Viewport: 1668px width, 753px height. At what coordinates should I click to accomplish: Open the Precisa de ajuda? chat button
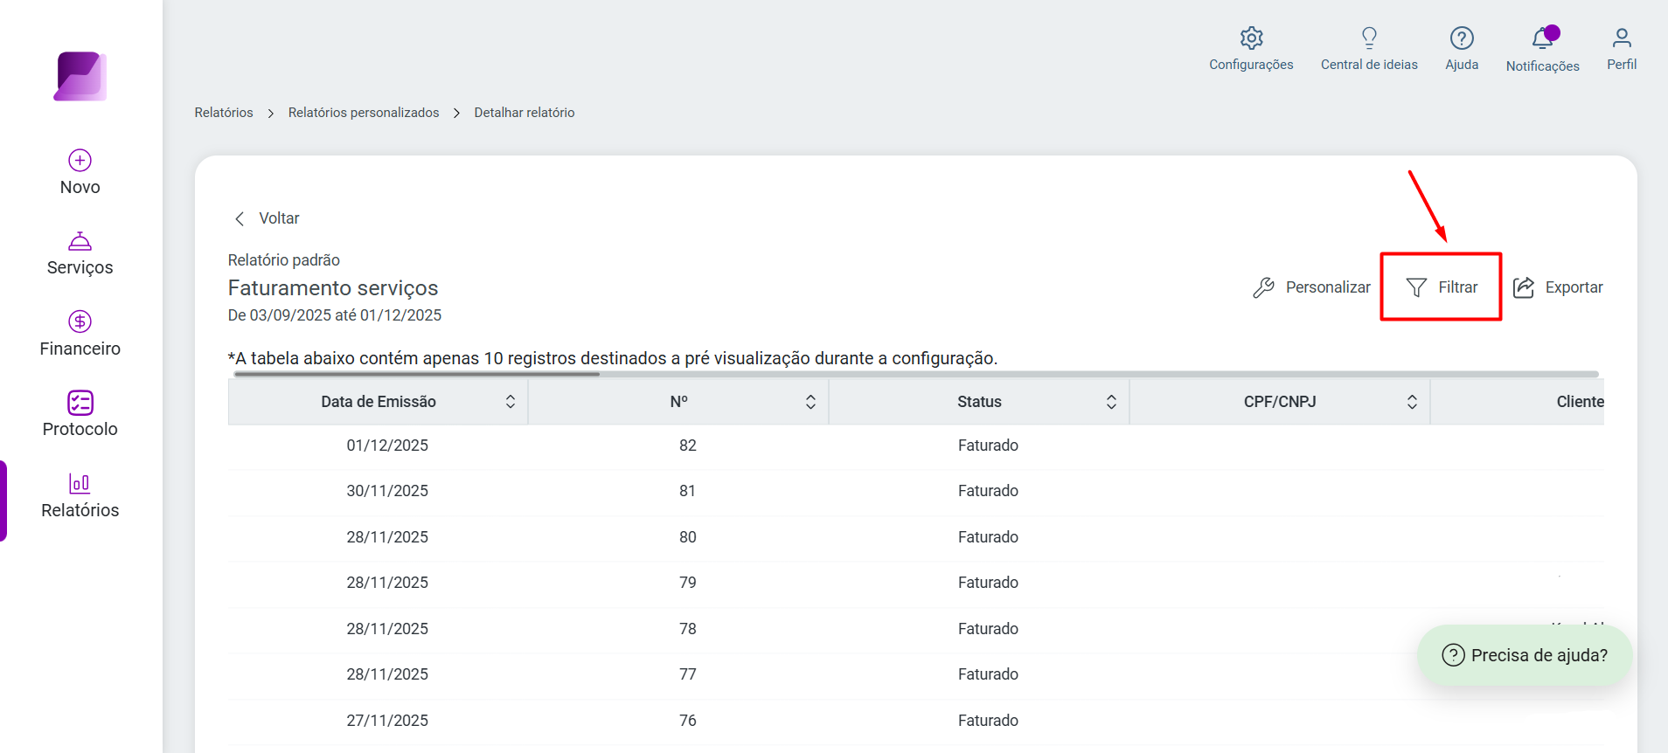[x=1525, y=655]
